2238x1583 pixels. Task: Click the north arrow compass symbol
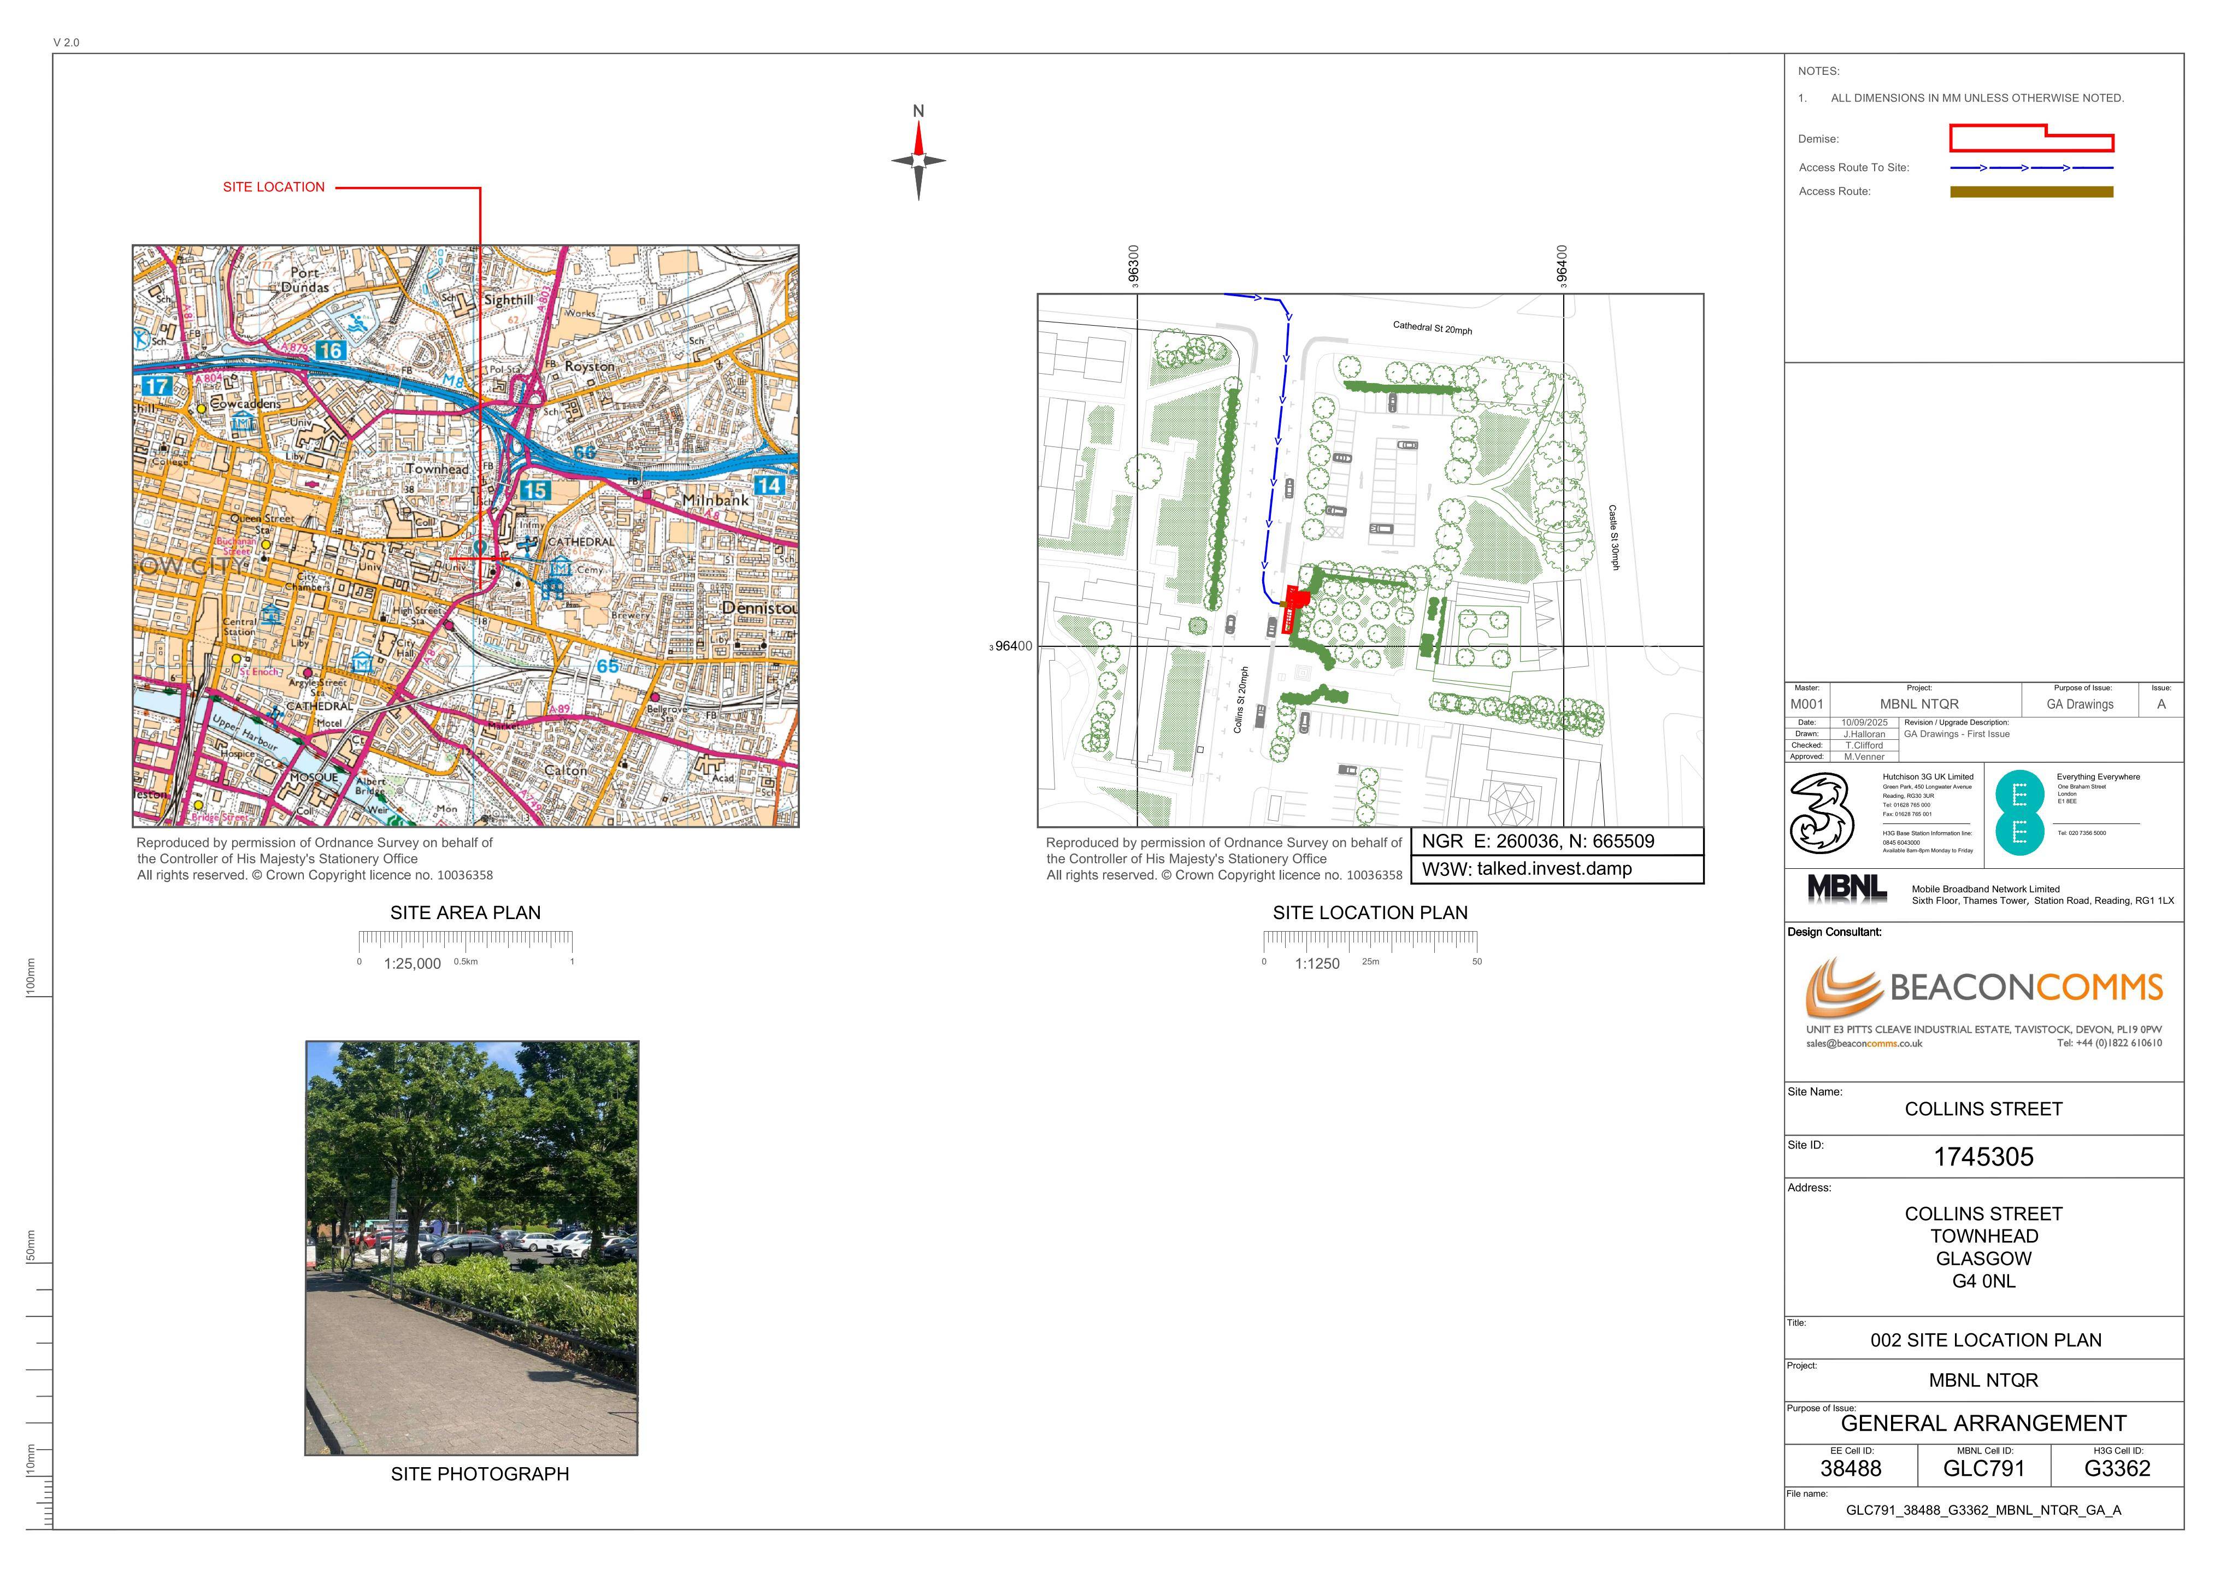918,153
